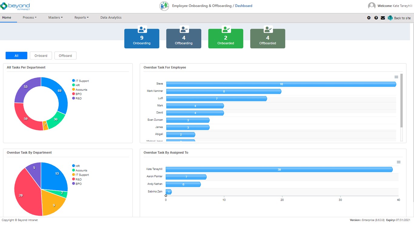Select the green Onboarded tile
Screen dimensions: 414x233
(x=225, y=39)
